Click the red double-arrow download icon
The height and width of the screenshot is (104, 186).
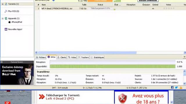coord(42,97)
